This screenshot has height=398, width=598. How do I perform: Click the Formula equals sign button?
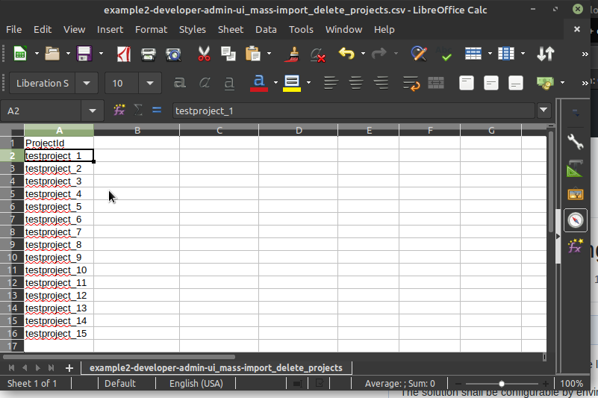[x=157, y=111]
